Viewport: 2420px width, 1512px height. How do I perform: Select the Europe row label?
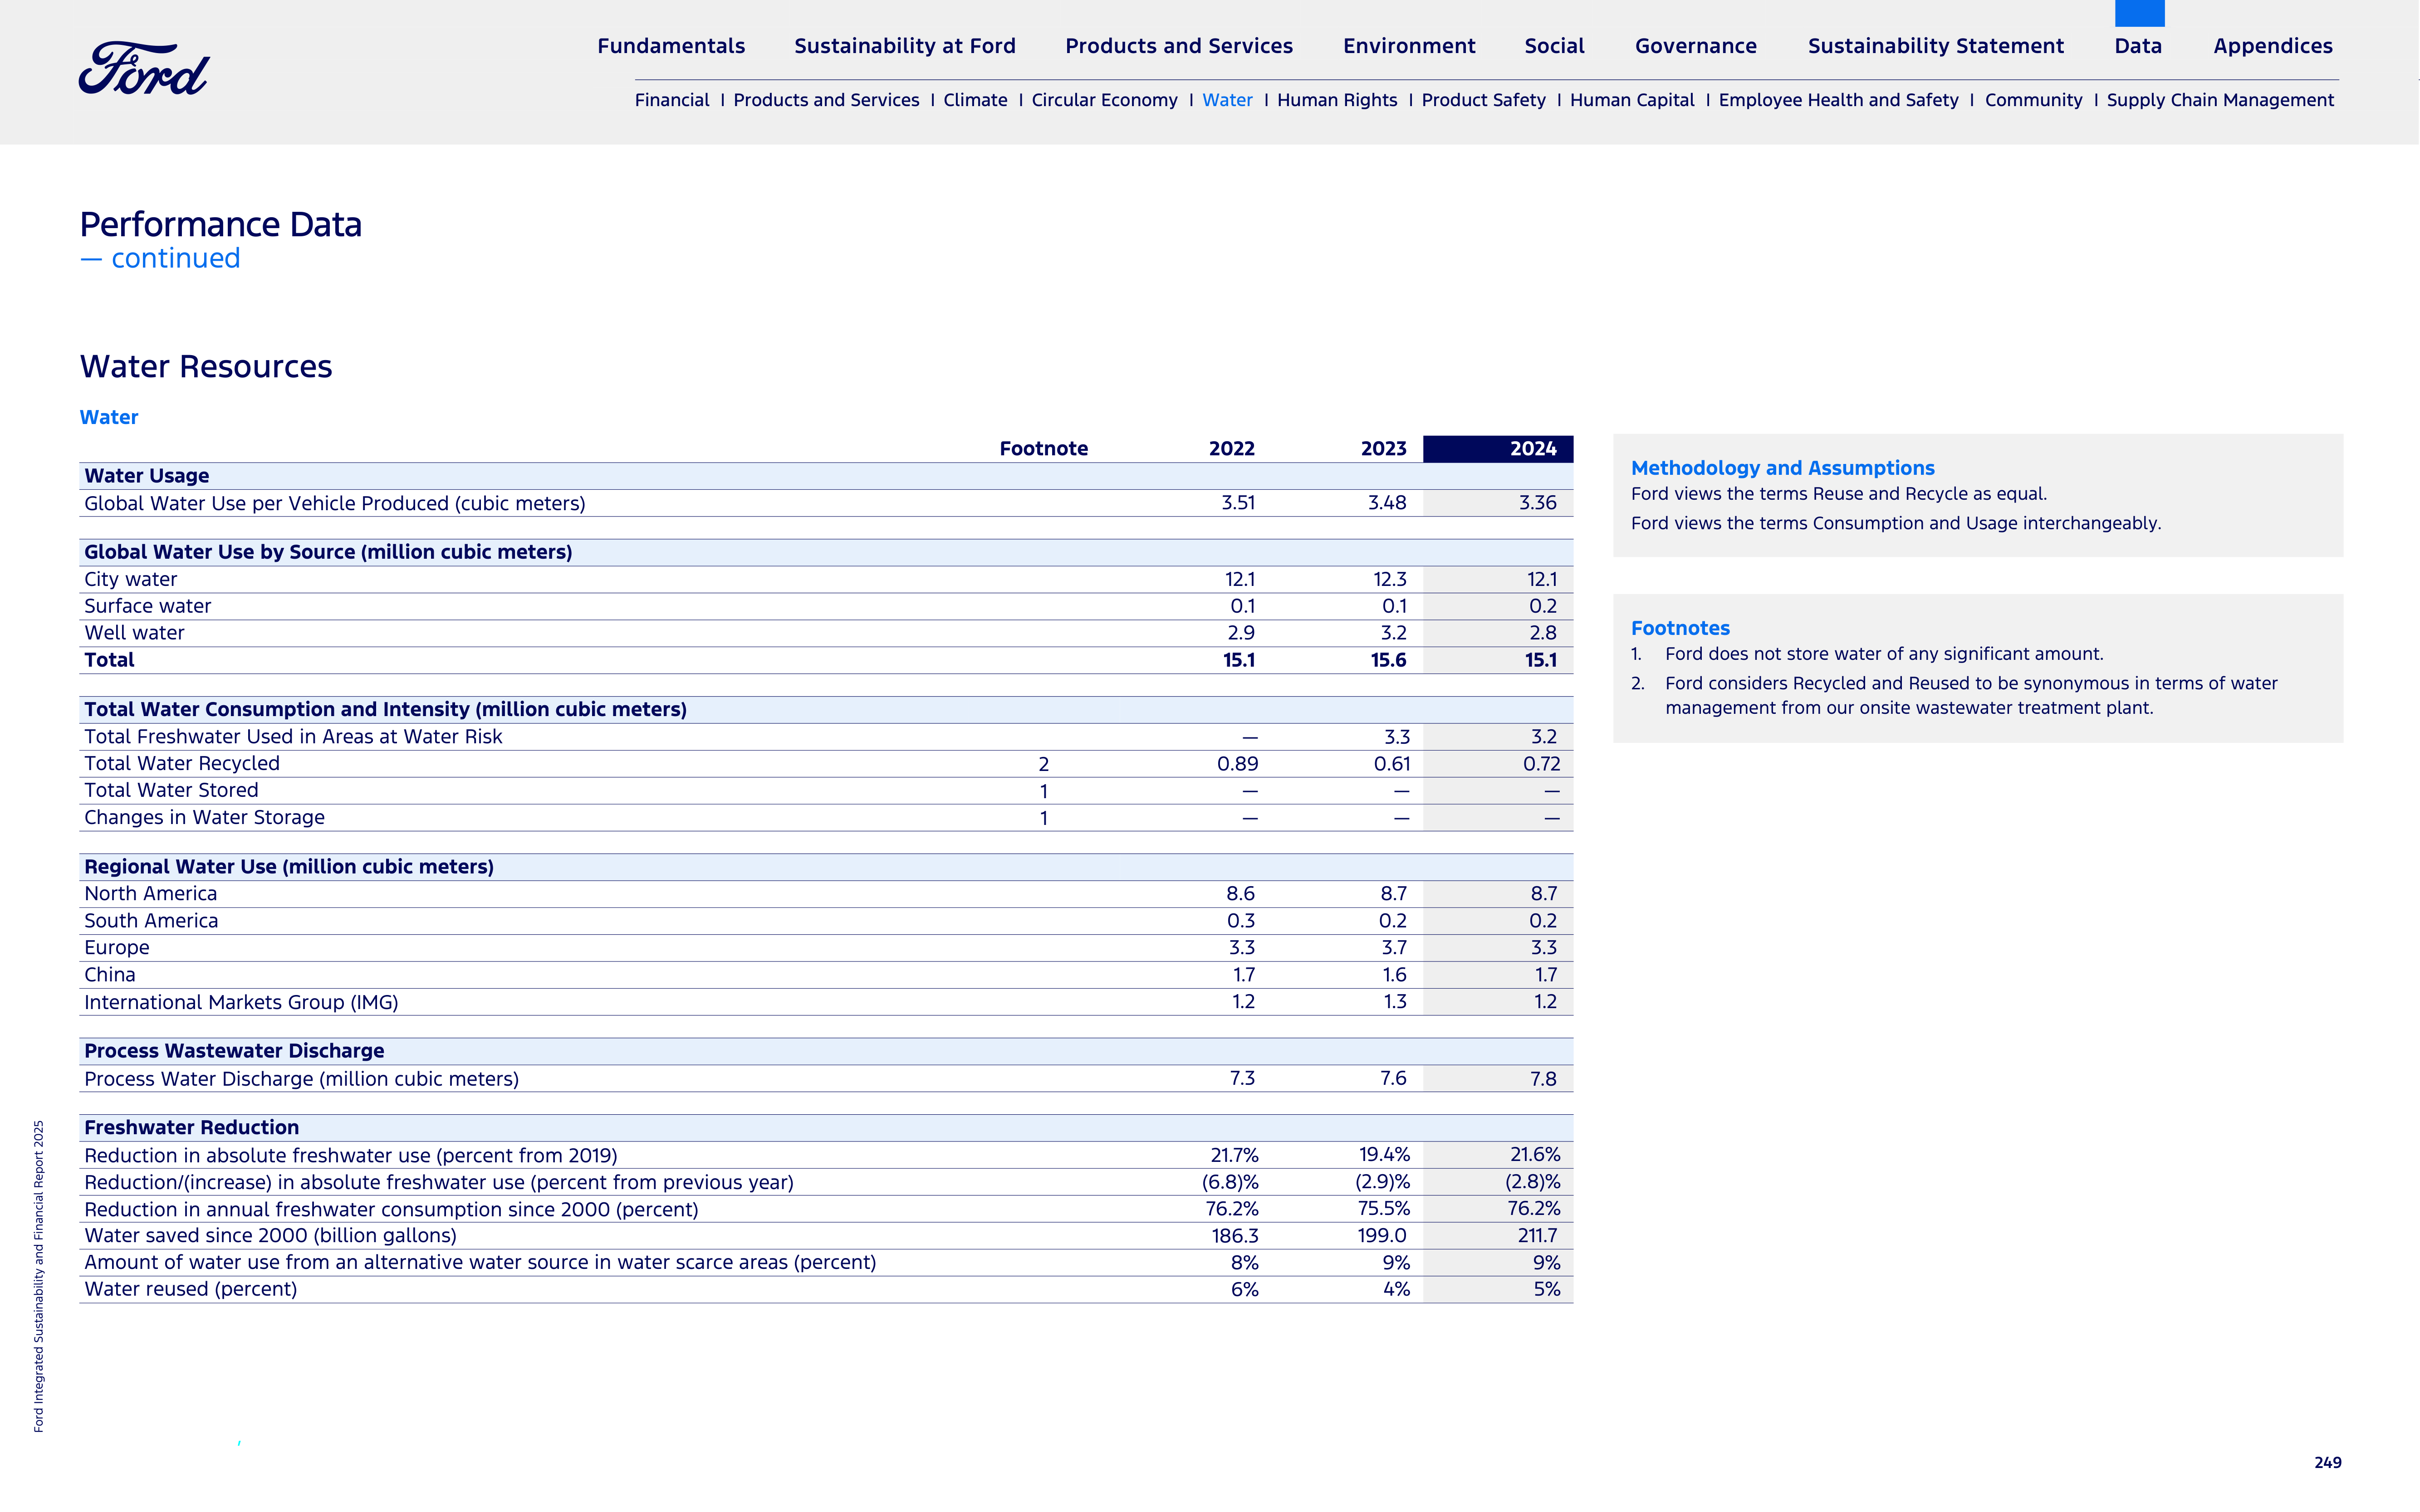click(116, 948)
